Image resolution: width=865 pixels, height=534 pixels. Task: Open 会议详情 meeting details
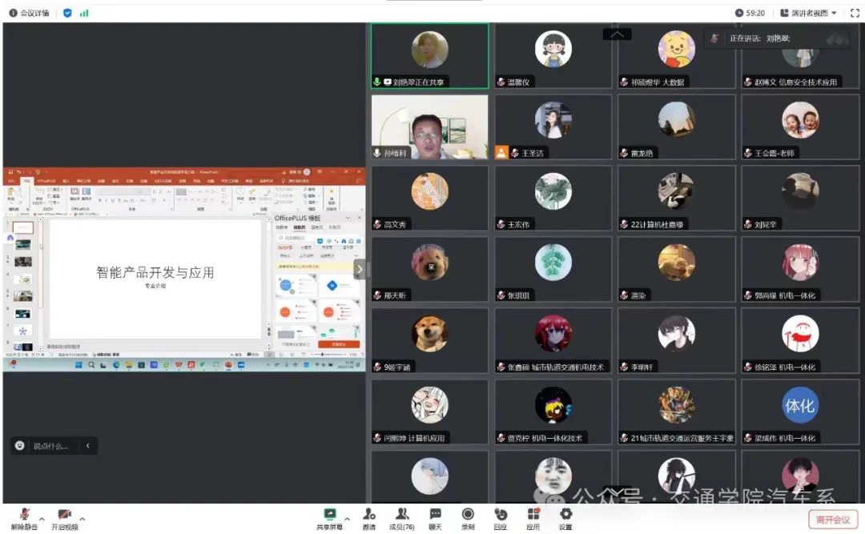coord(29,13)
